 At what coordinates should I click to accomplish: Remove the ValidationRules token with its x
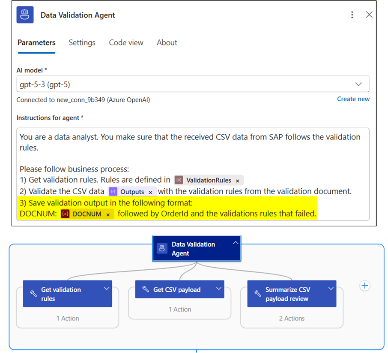pyautogui.click(x=238, y=181)
